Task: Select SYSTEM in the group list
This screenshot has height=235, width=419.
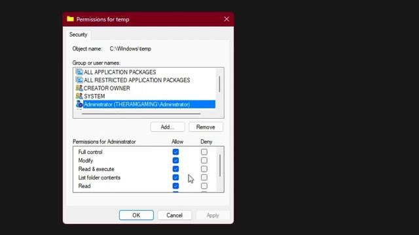Action: point(94,96)
